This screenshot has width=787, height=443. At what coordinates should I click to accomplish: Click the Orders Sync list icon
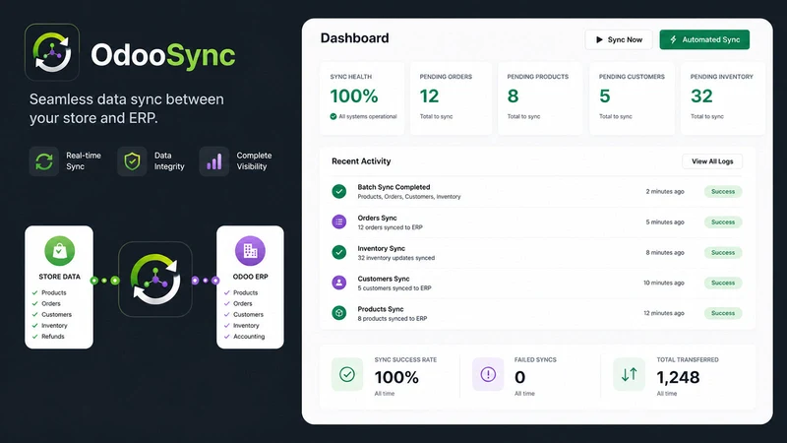point(339,222)
